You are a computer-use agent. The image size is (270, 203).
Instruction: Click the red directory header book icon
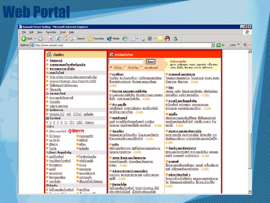point(112,54)
